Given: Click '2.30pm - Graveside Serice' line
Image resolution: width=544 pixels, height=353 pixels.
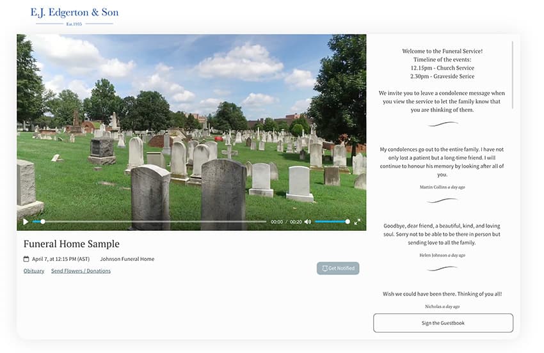Looking at the screenshot, I should point(442,76).
